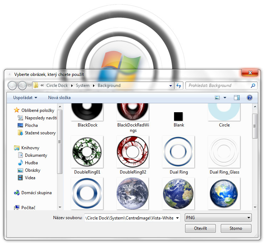Viewport: 265px width, 243px height.
Task: Expand breadcrumb arrow after System
Action: (94, 86)
